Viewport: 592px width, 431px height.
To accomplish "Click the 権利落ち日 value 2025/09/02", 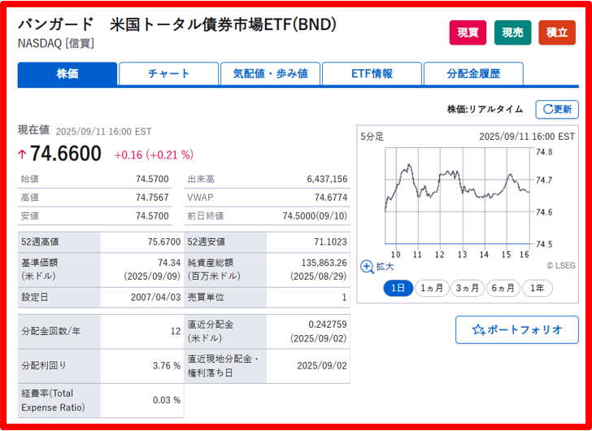I will click(x=322, y=366).
